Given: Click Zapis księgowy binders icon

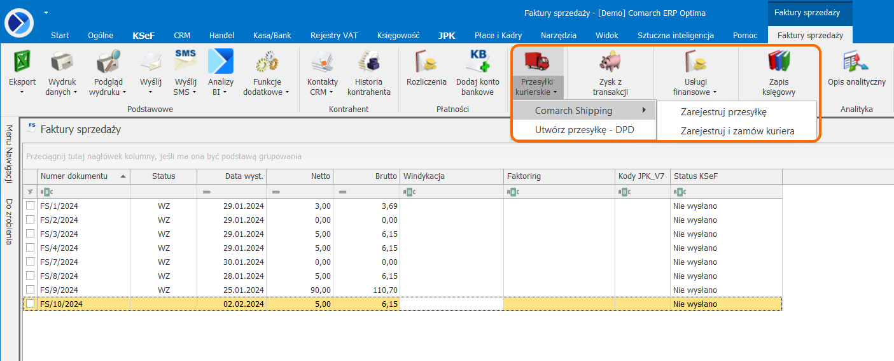Looking at the screenshot, I should (x=779, y=61).
